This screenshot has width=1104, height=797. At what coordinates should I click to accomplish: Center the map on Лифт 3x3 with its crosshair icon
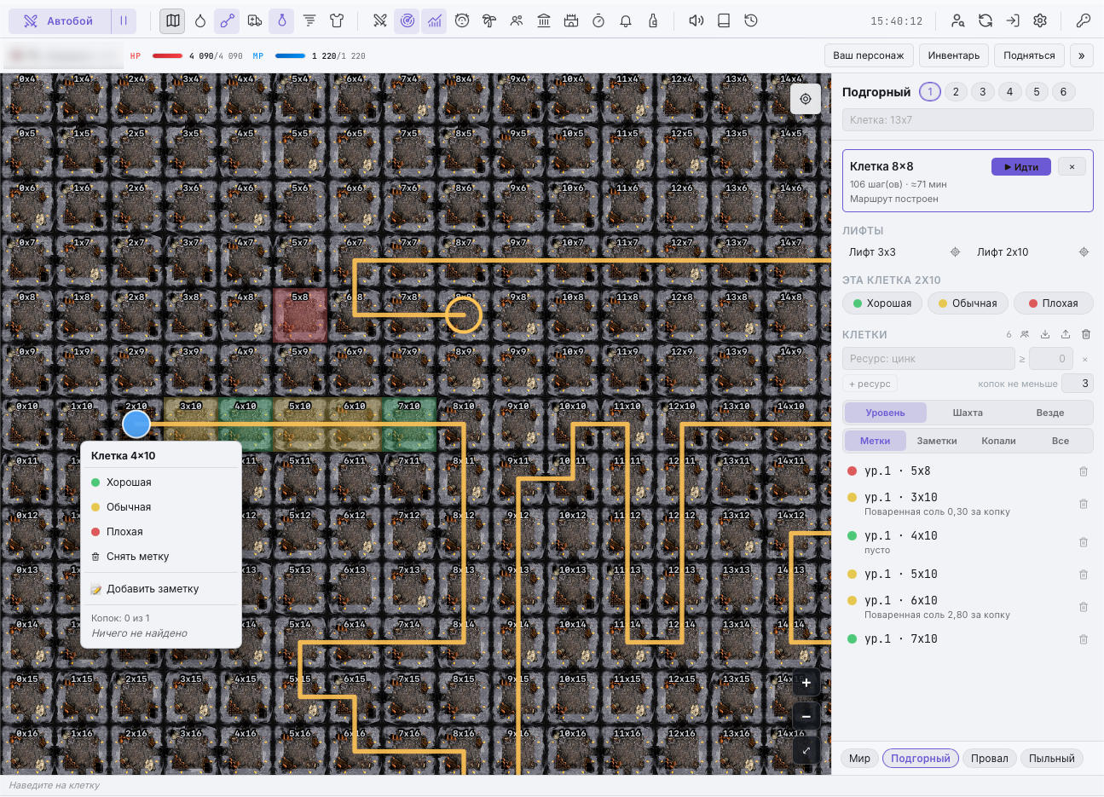coord(955,252)
